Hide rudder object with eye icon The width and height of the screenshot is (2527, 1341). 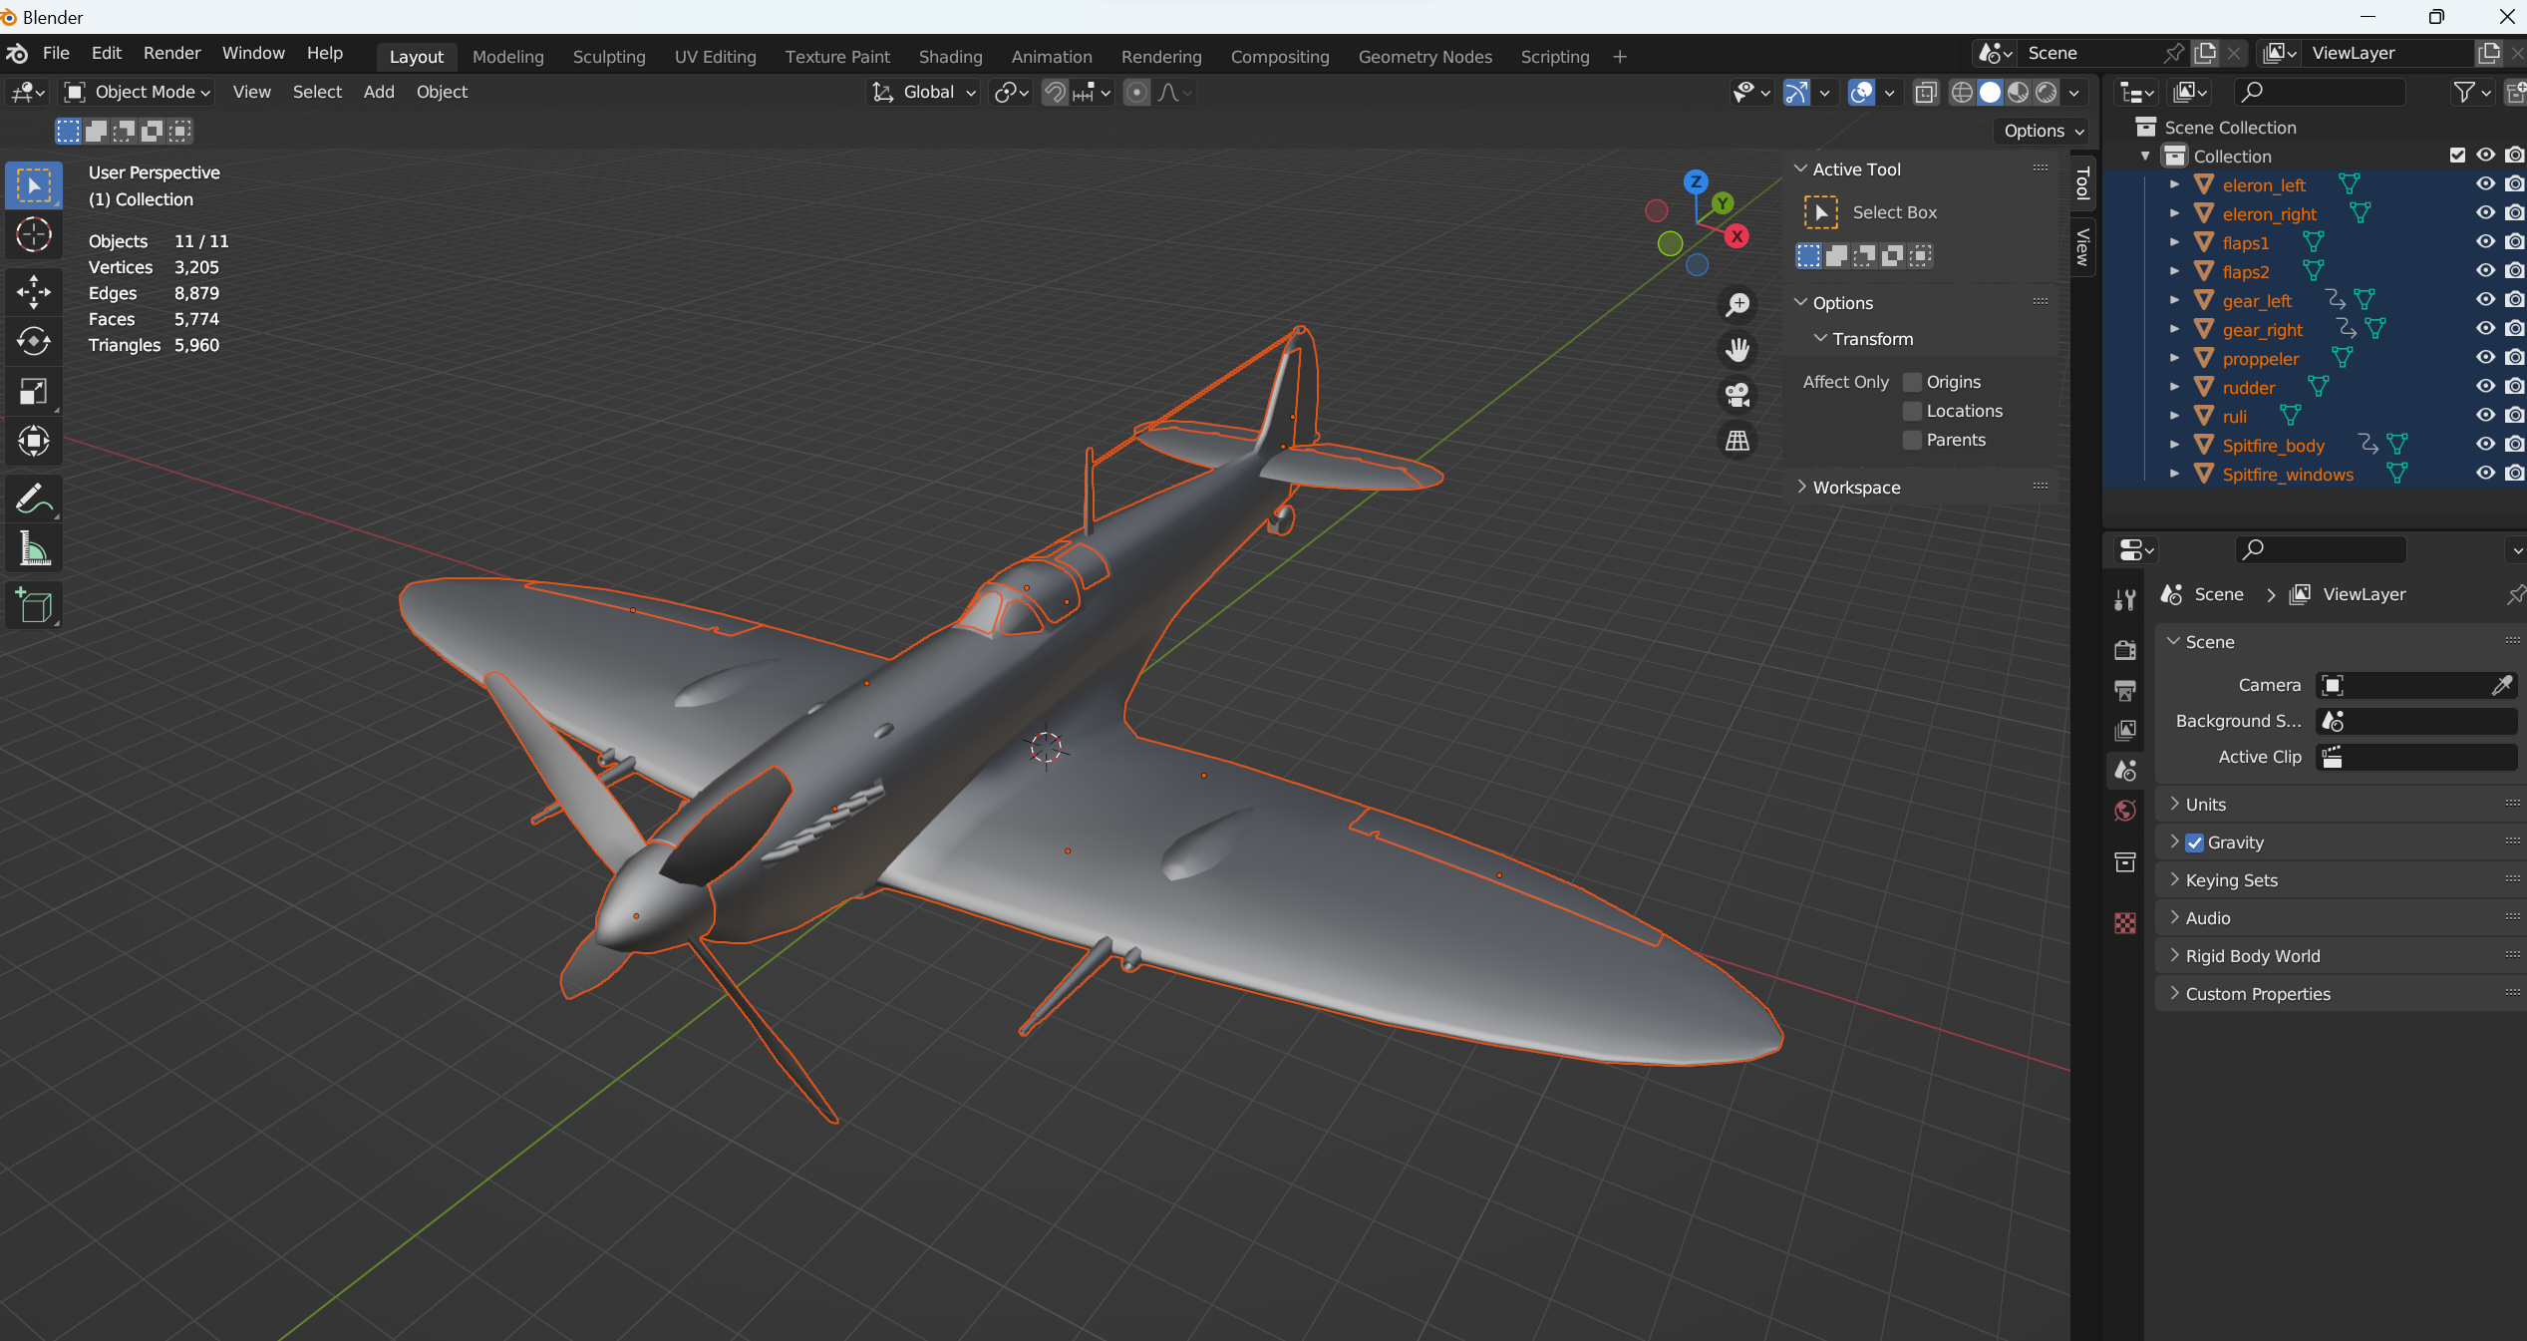pyautogui.click(x=2485, y=387)
